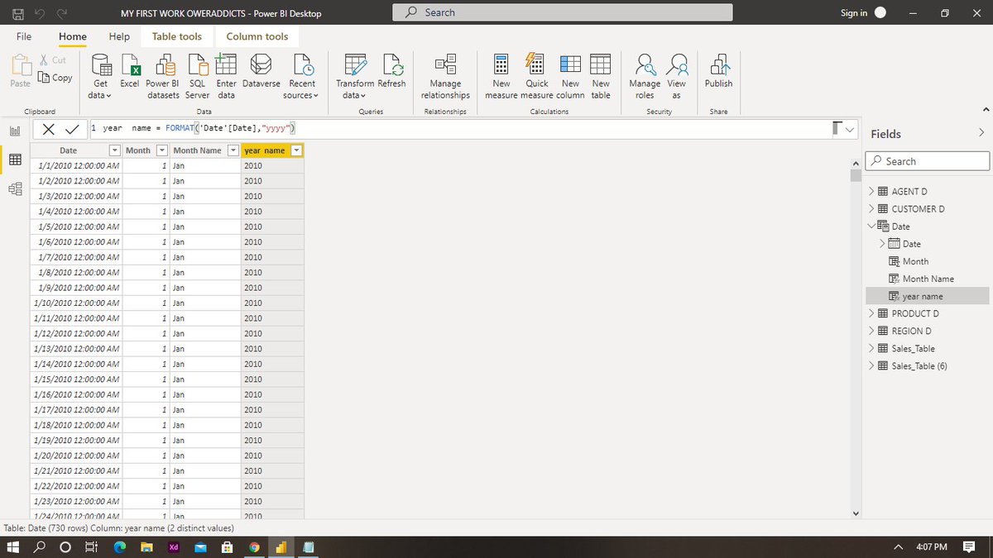Click Copy in the Clipboard group
This screenshot has width=993, height=558.
[x=55, y=78]
